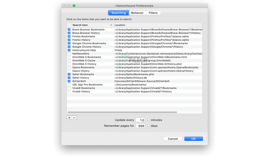This screenshot has width=270, height=156.
Task: Click the Vivaldi History location path
Action: [143, 92]
